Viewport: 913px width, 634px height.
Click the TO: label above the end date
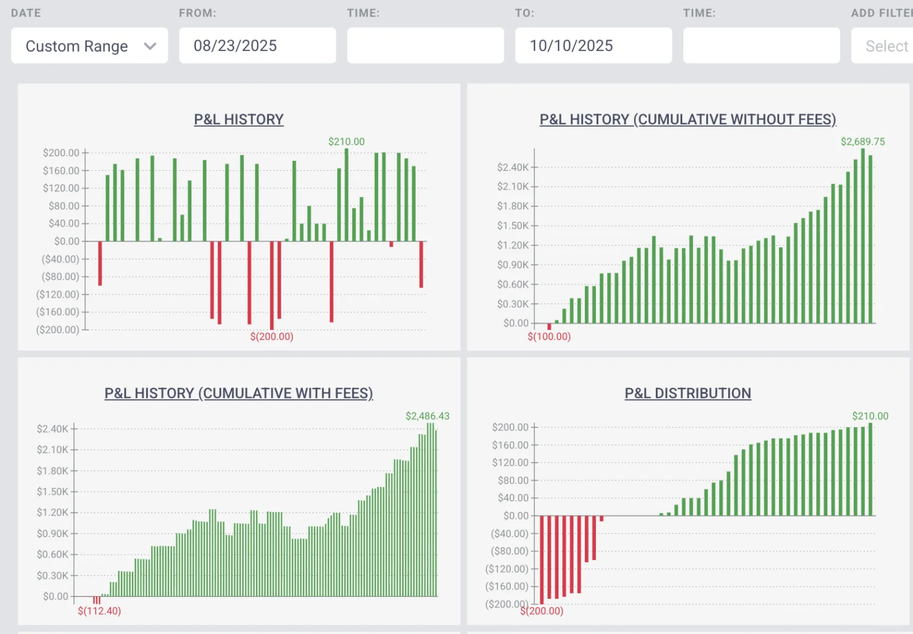[x=525, y=13]
